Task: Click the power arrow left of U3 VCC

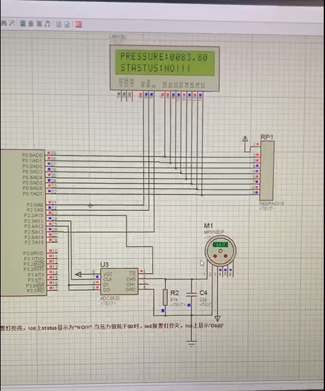Action: (78, 274)
